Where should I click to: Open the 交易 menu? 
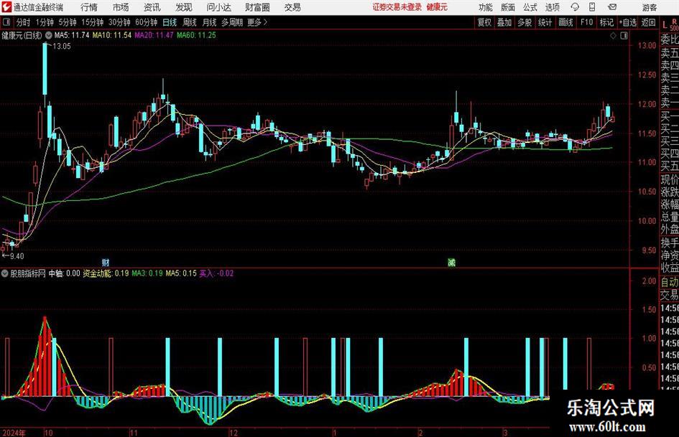tap(292, 7)
